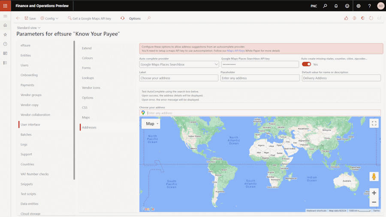Image resolution: width=386 pixels, height=217 pixels.
Task: Click the back arrow in action pane
Action: (18, 18)
